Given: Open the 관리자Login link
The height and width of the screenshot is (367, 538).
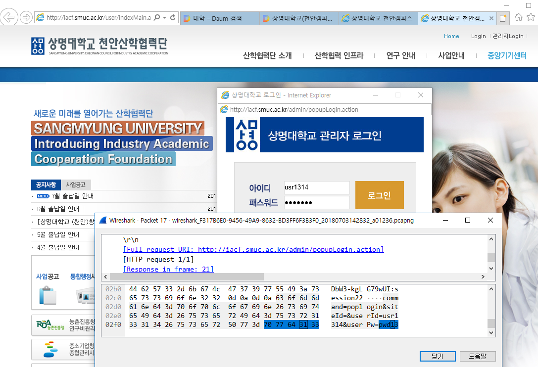Looking at the screenshot, I should click(x=508, y=36).
